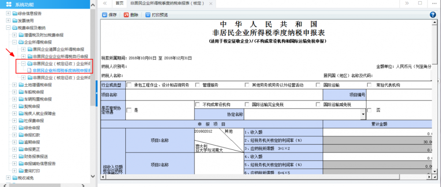Check the 国际运输减免税 checkbox

click(318, 105)
